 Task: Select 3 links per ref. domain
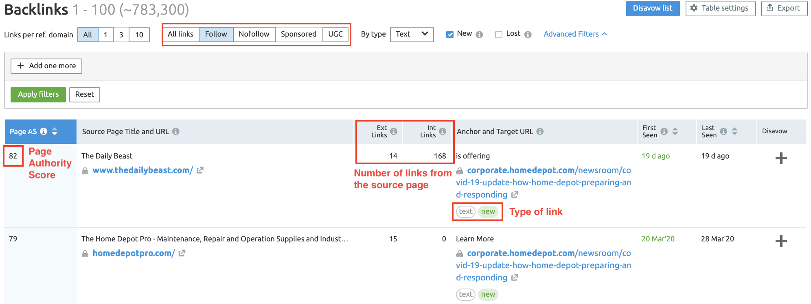pyautogui.click(x=121, y=35)
